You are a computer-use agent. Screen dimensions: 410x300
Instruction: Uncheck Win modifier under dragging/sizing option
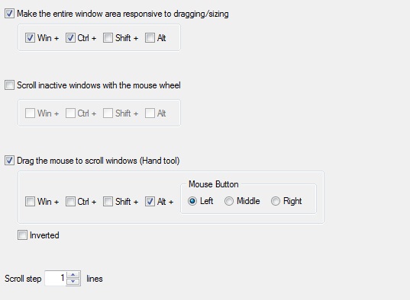30,38
